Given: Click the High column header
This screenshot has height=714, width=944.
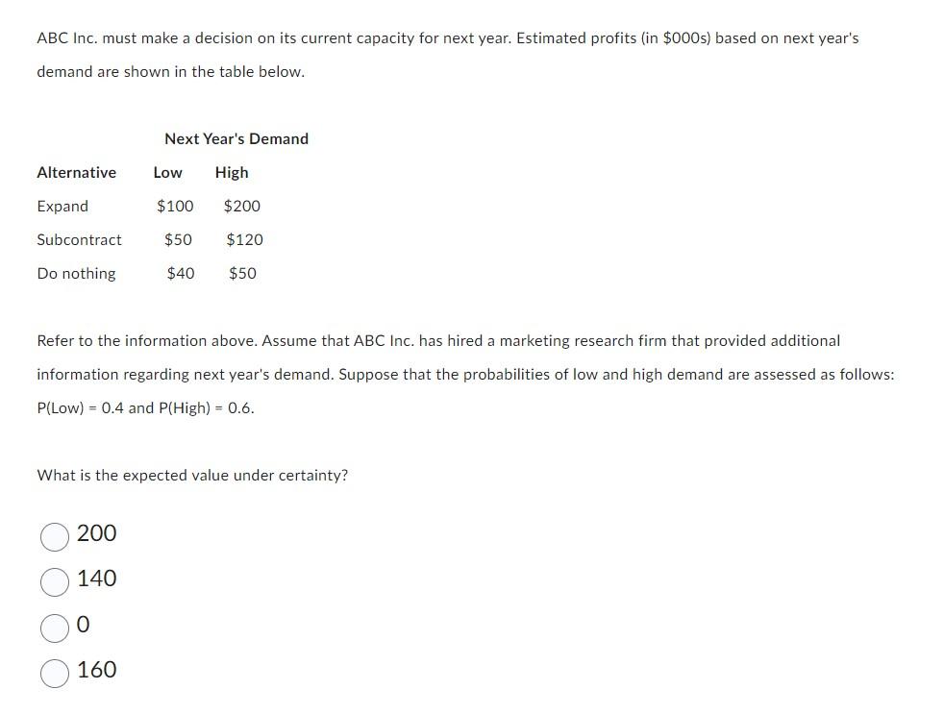Looking at the screenshot, I should pos(232,172).
